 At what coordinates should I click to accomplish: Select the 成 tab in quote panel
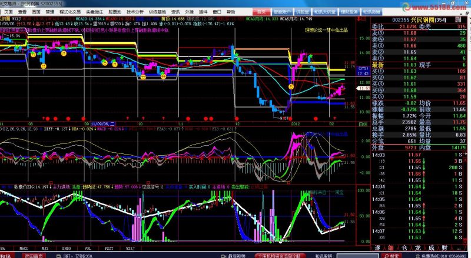432,248
